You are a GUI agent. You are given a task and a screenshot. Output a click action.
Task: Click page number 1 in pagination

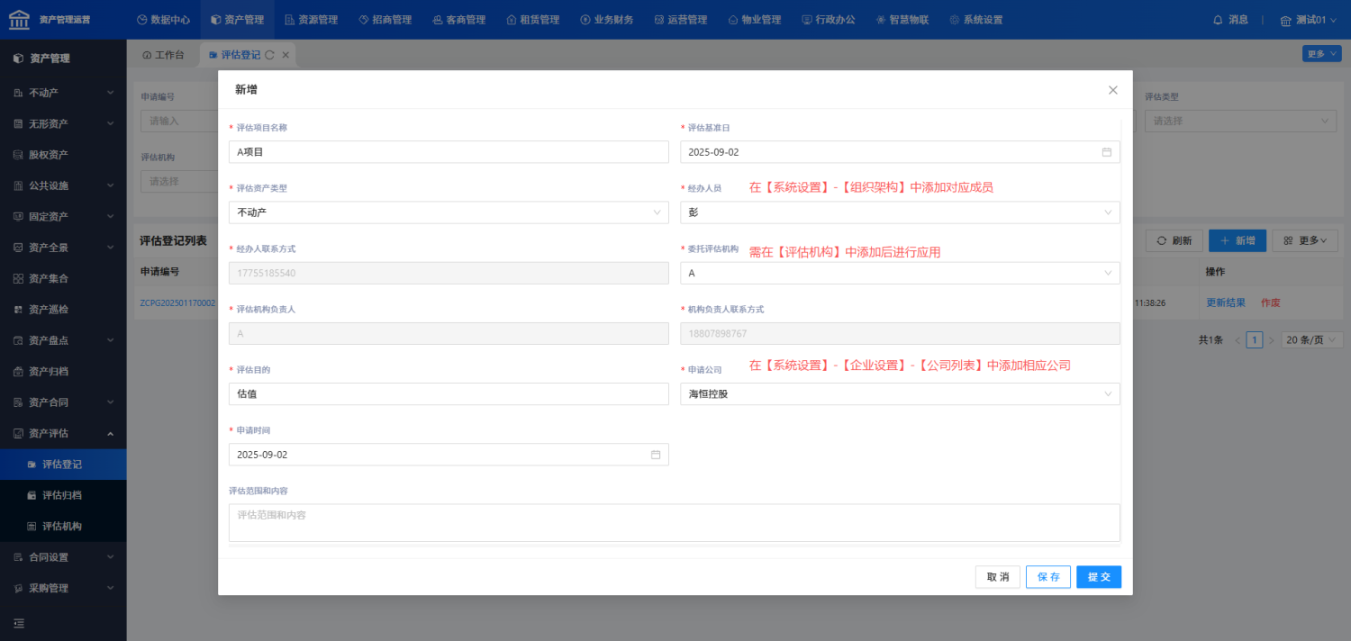tap(1255, 340)
